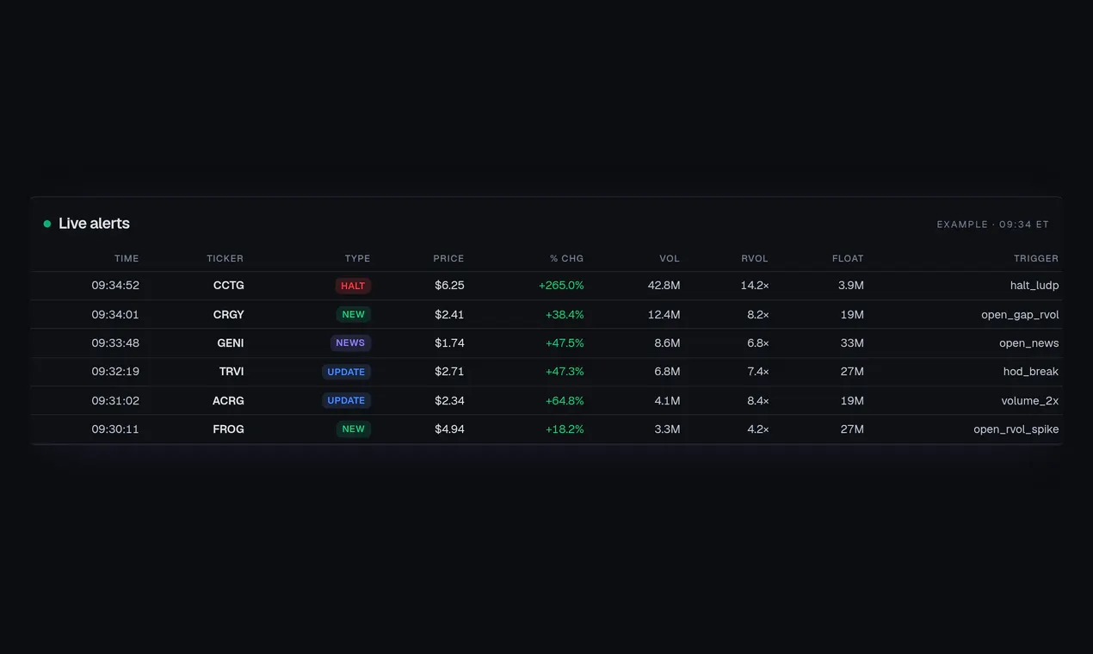Click the 8.6M volume value
This screenshot has height=654, width=1093.
(x=667, y=343)
